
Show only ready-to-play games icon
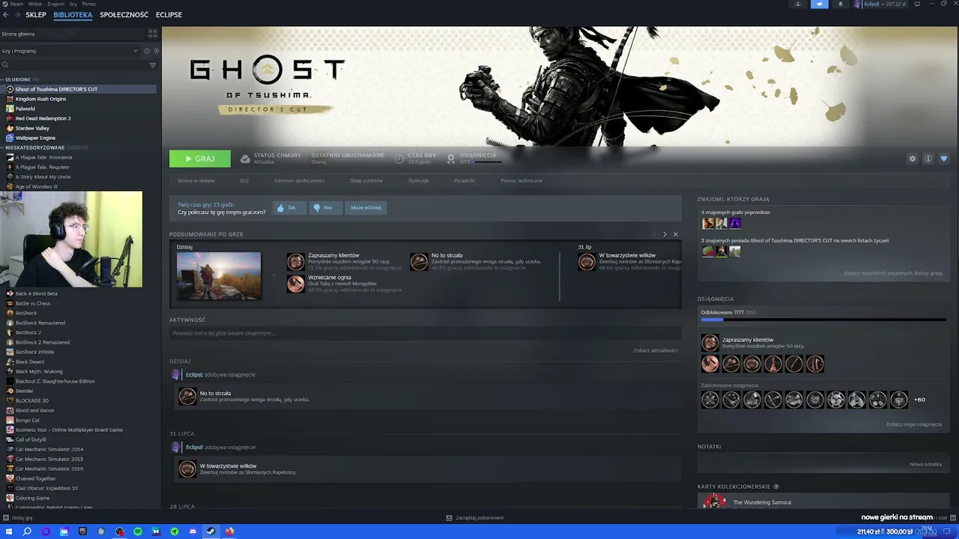tap(156, 51)
